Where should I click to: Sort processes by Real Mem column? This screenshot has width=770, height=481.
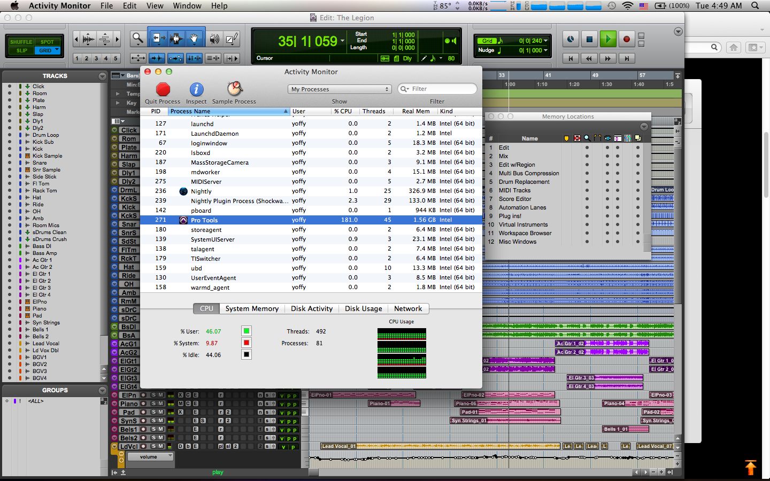415,111
